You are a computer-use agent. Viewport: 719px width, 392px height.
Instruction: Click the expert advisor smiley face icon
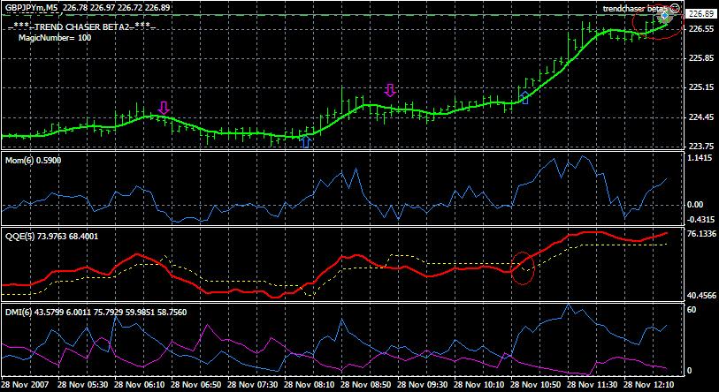point(675,8)
